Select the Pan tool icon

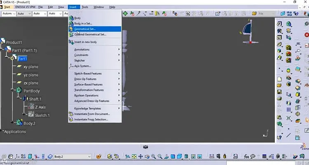click(140, 156)
